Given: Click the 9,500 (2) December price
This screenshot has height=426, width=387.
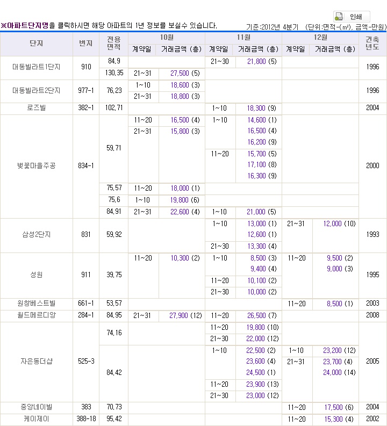Looking at the screenshot, I should 340,258.
